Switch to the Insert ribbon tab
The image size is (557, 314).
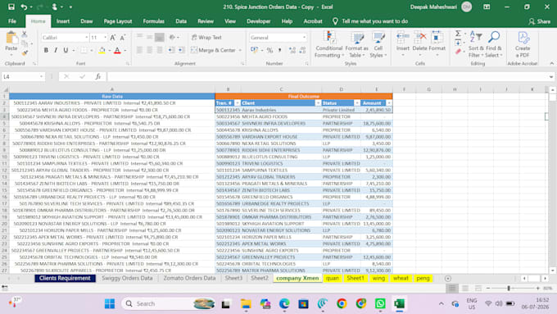coord(63,21)
